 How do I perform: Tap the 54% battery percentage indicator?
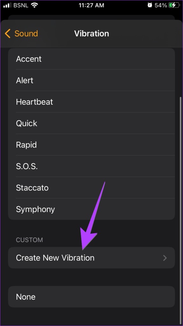(x=160, y=5)
